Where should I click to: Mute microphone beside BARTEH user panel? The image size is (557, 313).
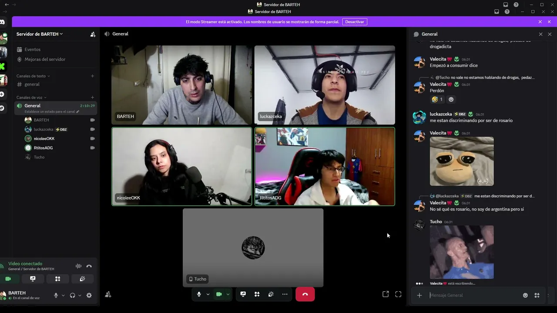click(x=56, y=295)
